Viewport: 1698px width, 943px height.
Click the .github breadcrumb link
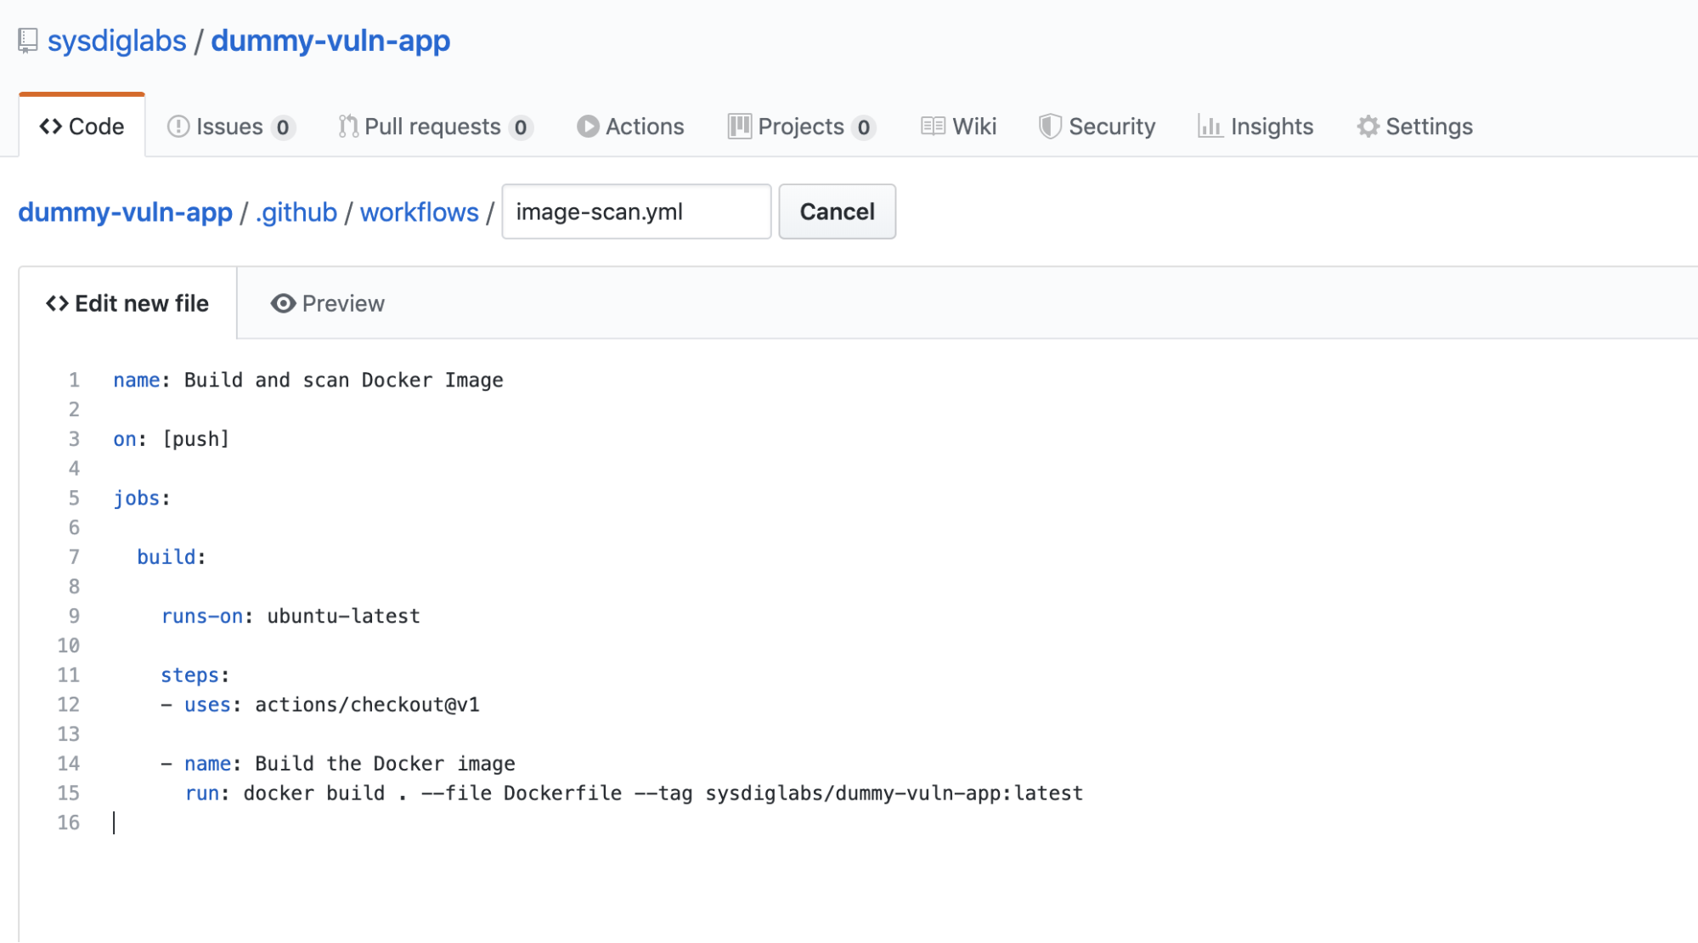click(296, 212)
